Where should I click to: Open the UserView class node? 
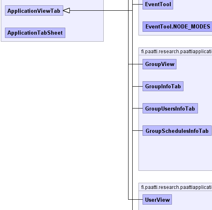pyautogui.click(x=157, y=200)
